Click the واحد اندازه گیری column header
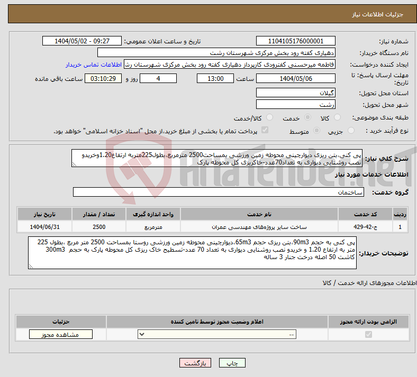 click(x=153, y=214)
